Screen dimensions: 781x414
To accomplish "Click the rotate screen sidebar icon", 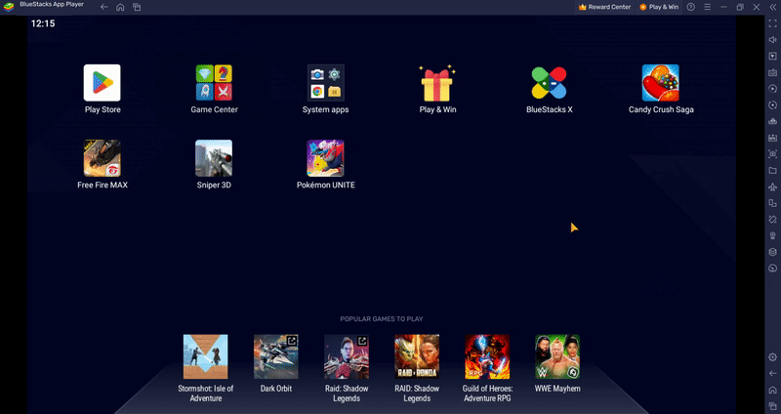I will tap(772, 203).
